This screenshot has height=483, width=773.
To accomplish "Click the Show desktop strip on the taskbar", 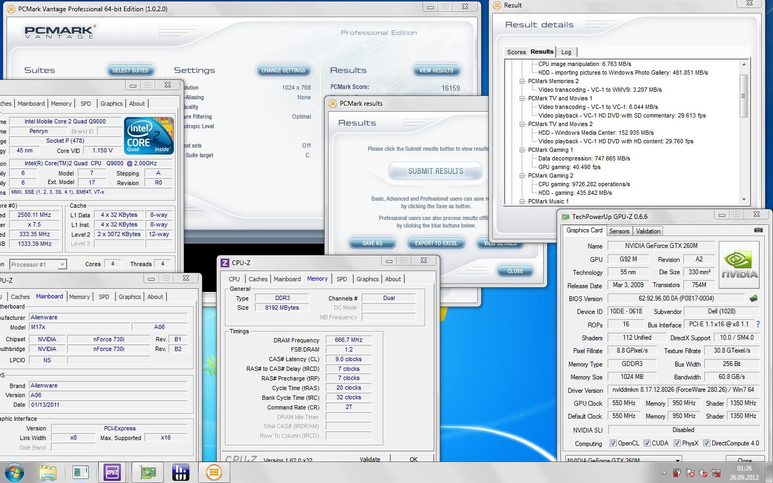I will click(769, 472).
